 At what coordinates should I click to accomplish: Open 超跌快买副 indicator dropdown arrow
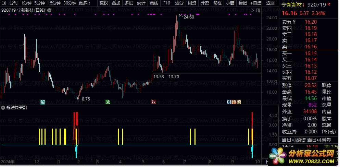pos(3,107)
